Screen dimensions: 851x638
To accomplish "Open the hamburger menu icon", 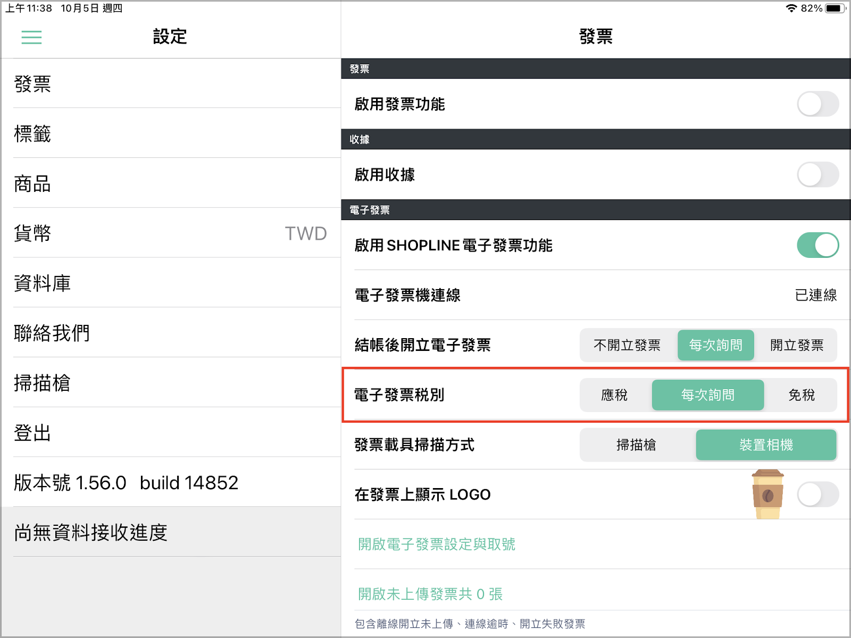I will 31,37.
